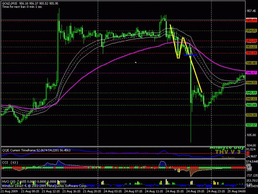The width and height of the screenshot is (258, 194).
Task: Click the 21 Aug 16:15 time axis label
Action: [71, 192]
